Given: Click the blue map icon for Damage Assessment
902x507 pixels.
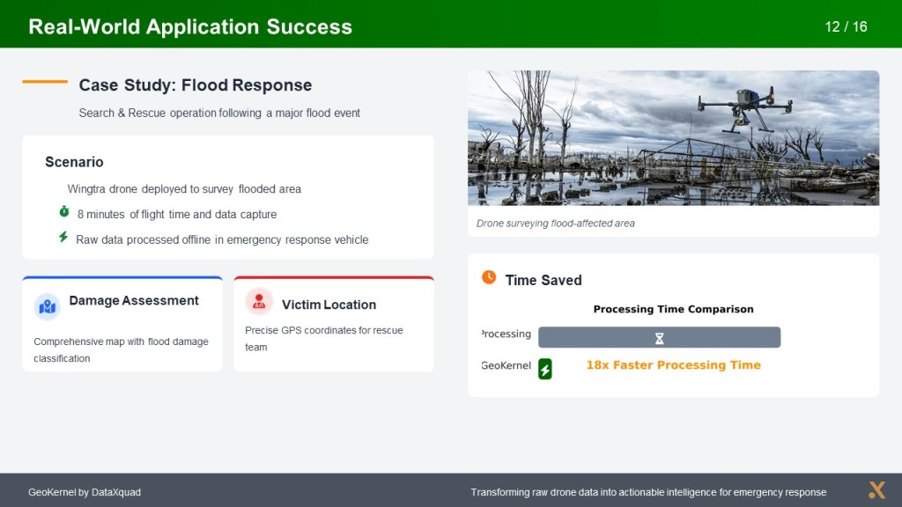Looking at the screenshot, I should 47,306.
